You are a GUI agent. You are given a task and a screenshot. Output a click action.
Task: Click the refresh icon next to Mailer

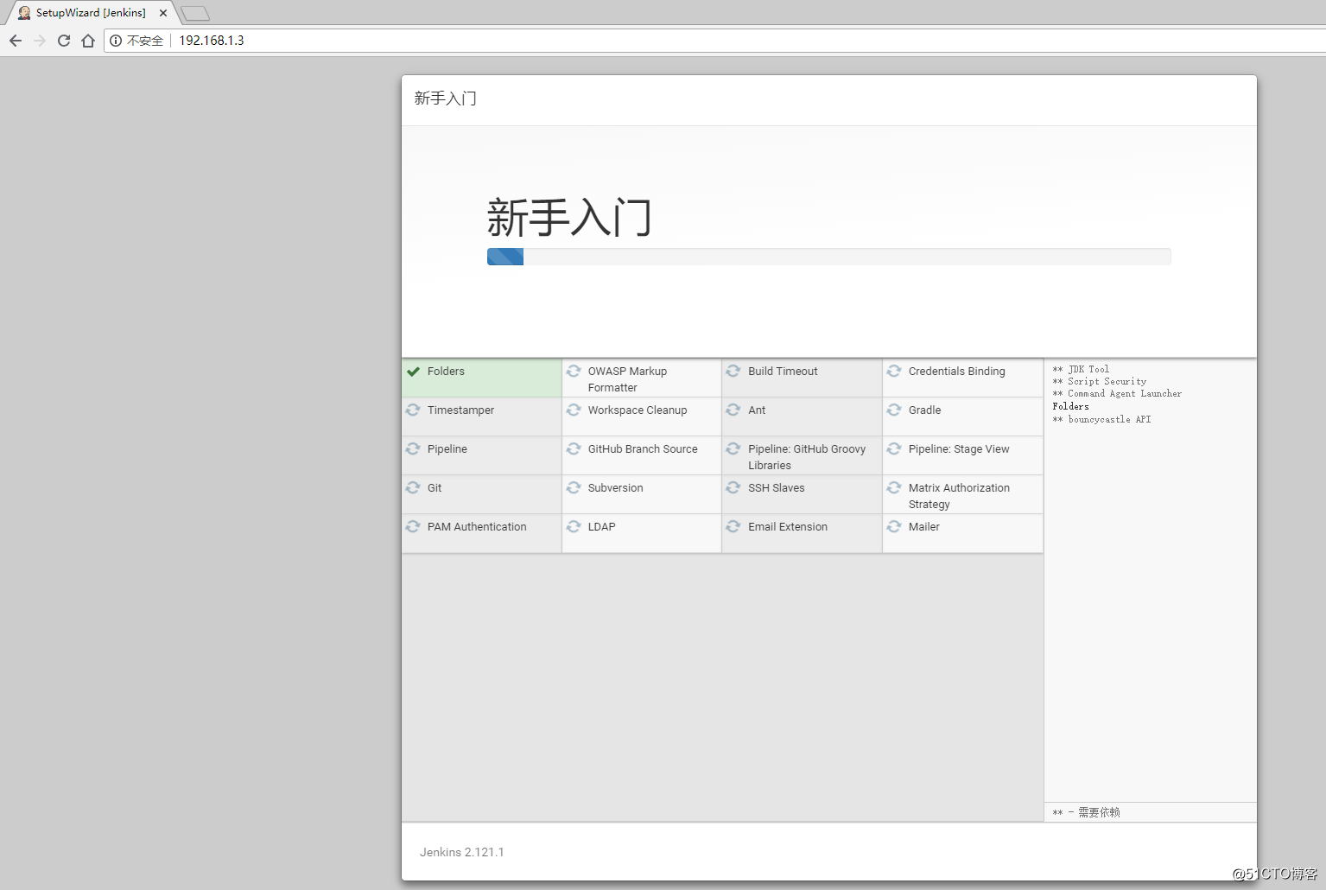[894, 527]
